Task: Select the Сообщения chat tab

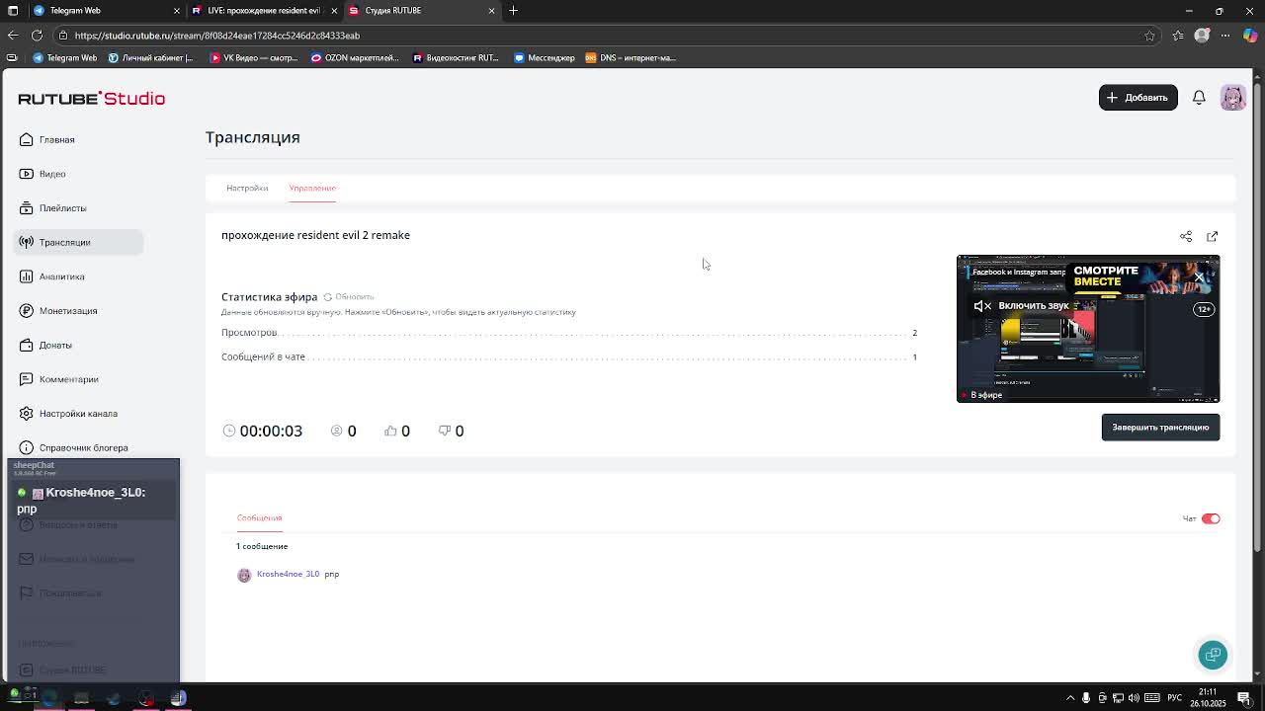Action: pos(259,517)
